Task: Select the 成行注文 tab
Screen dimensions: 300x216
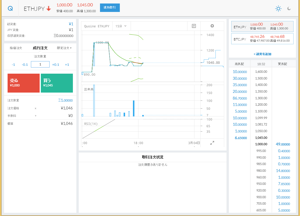Action: pos(40,48)
